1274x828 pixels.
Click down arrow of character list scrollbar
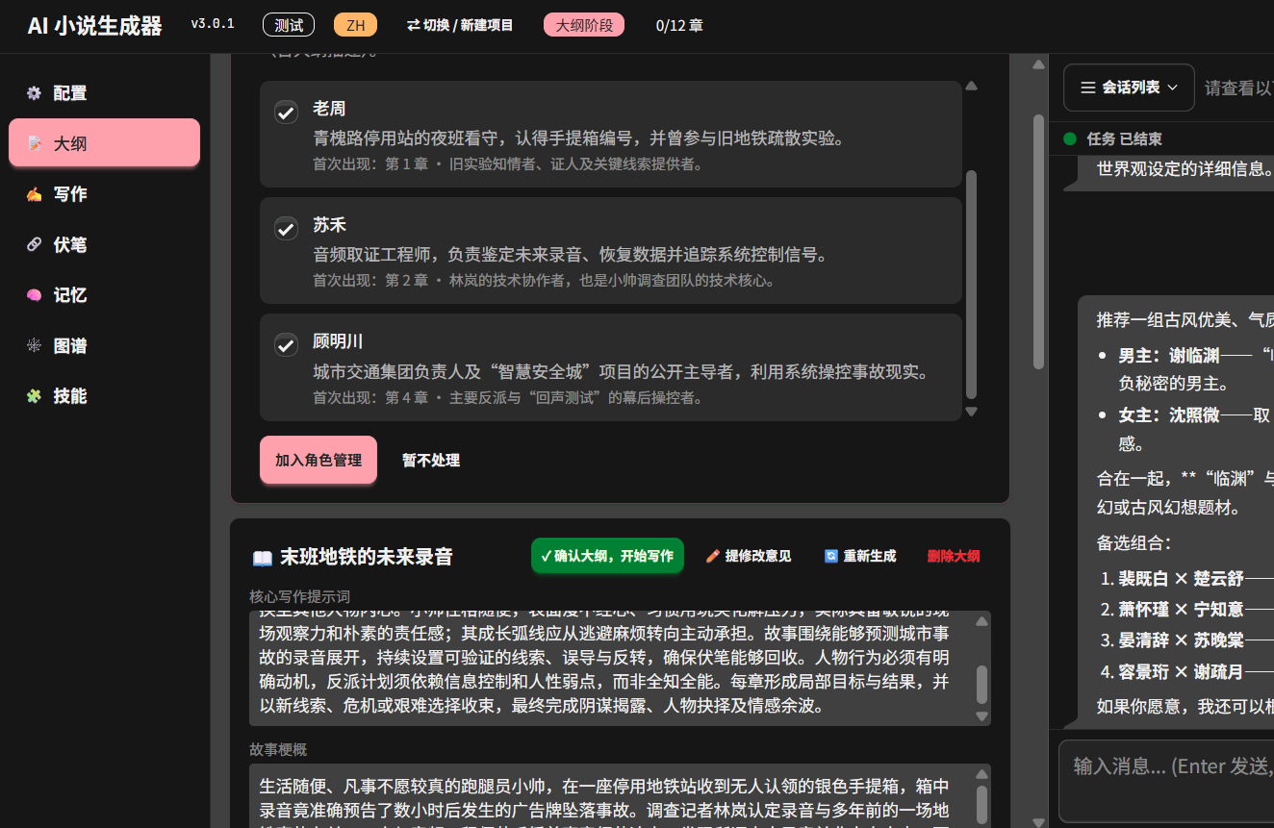(x=971, y=412)
